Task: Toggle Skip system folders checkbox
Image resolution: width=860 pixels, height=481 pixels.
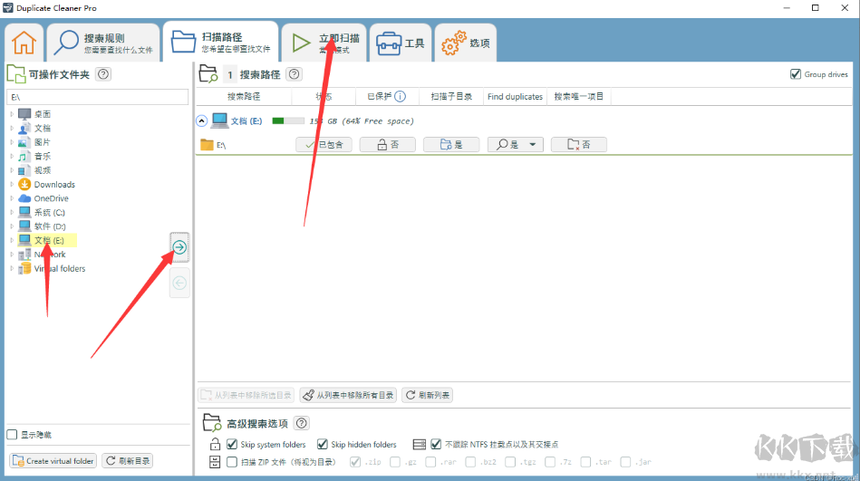Action: click(232, 444)
